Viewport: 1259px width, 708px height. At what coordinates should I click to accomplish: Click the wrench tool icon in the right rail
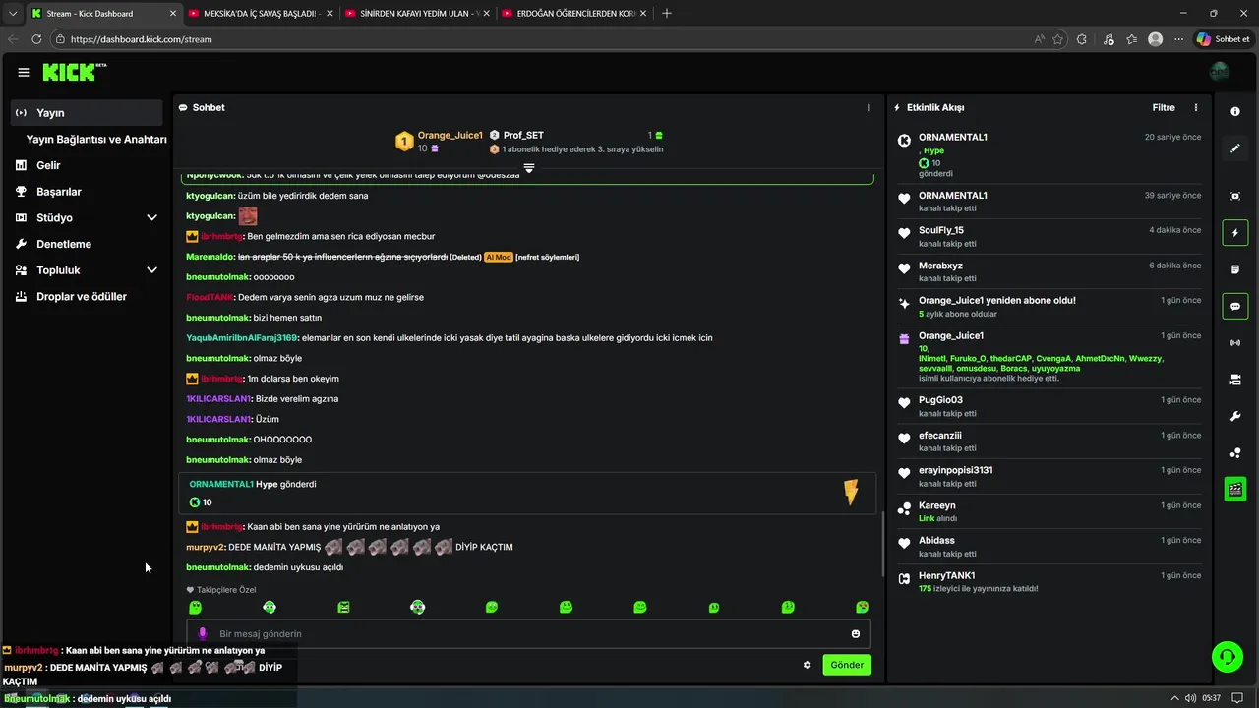coord(1235,416)
